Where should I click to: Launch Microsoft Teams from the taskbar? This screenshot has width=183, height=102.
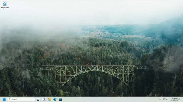pyautogui.click(x=44, y=99)
